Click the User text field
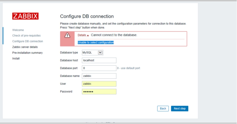The image size is (237, 124). [x=99, y=84]
